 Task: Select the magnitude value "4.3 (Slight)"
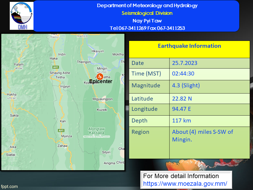click(x=186, y=85)
